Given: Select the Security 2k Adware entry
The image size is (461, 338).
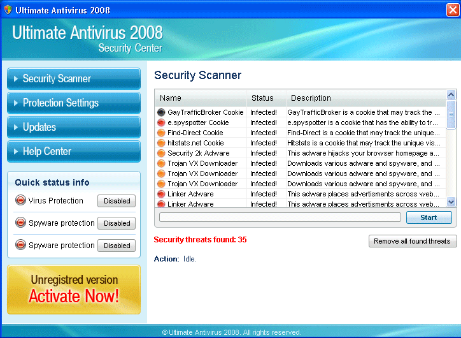Looking at the screenshot, I should (x=301, y=153).
